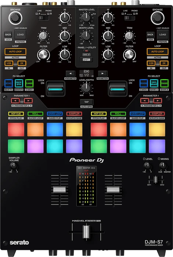Adjust the headphone LEVEL knob
The height and width of the screenshot is (257, 173).
(148, 166)
